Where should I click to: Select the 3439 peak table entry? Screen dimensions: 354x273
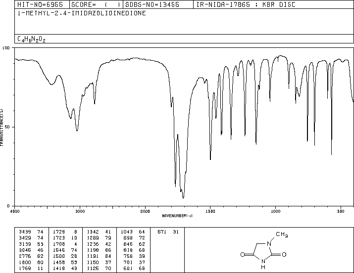point(31,232)
